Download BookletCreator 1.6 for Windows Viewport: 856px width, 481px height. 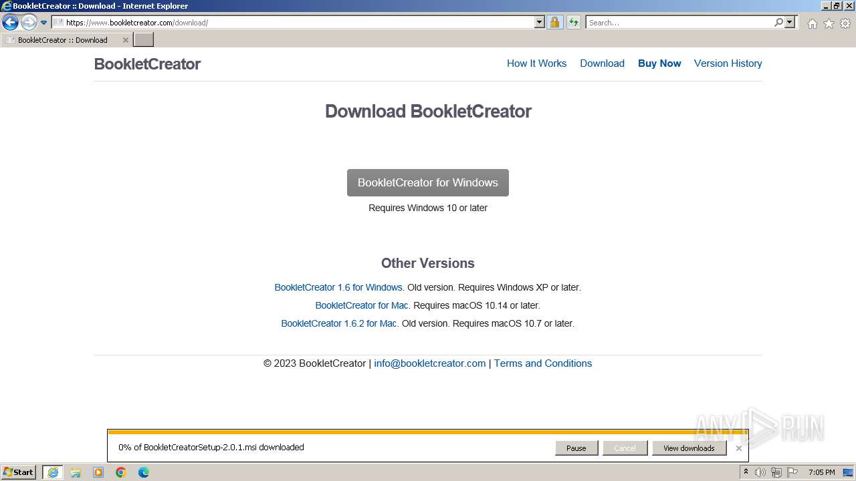click(338, 287)
